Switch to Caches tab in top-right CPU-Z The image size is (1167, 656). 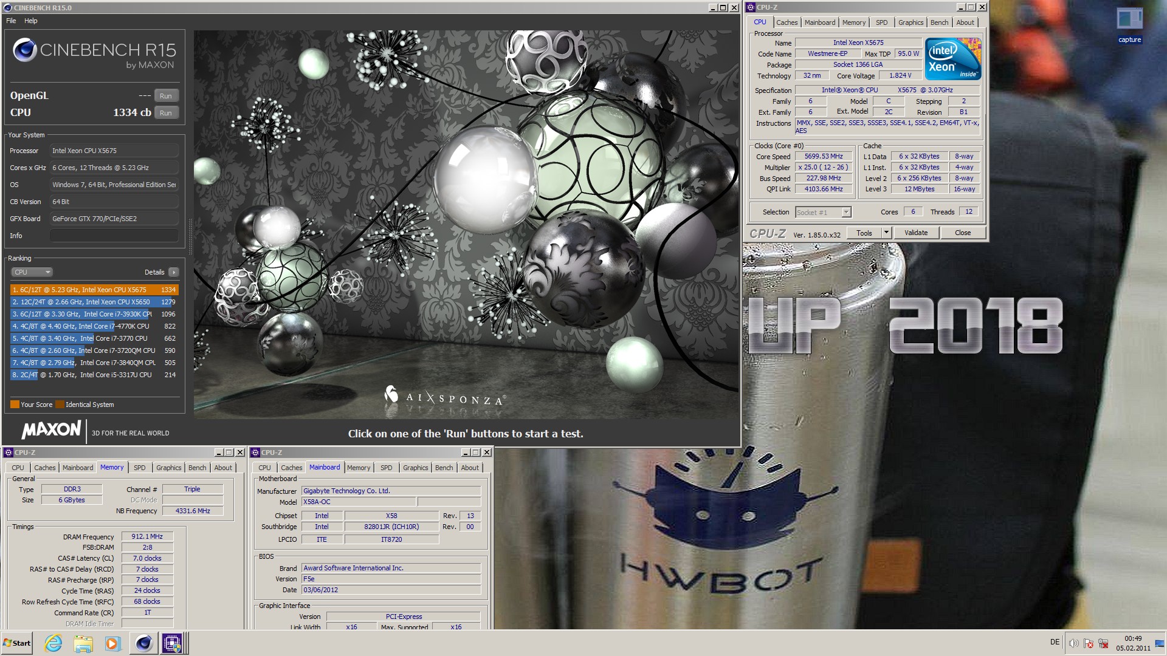787,22
